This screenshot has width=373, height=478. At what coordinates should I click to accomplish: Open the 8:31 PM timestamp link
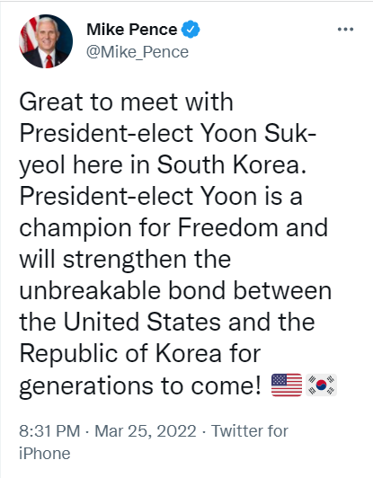click(x=49, y=431)
